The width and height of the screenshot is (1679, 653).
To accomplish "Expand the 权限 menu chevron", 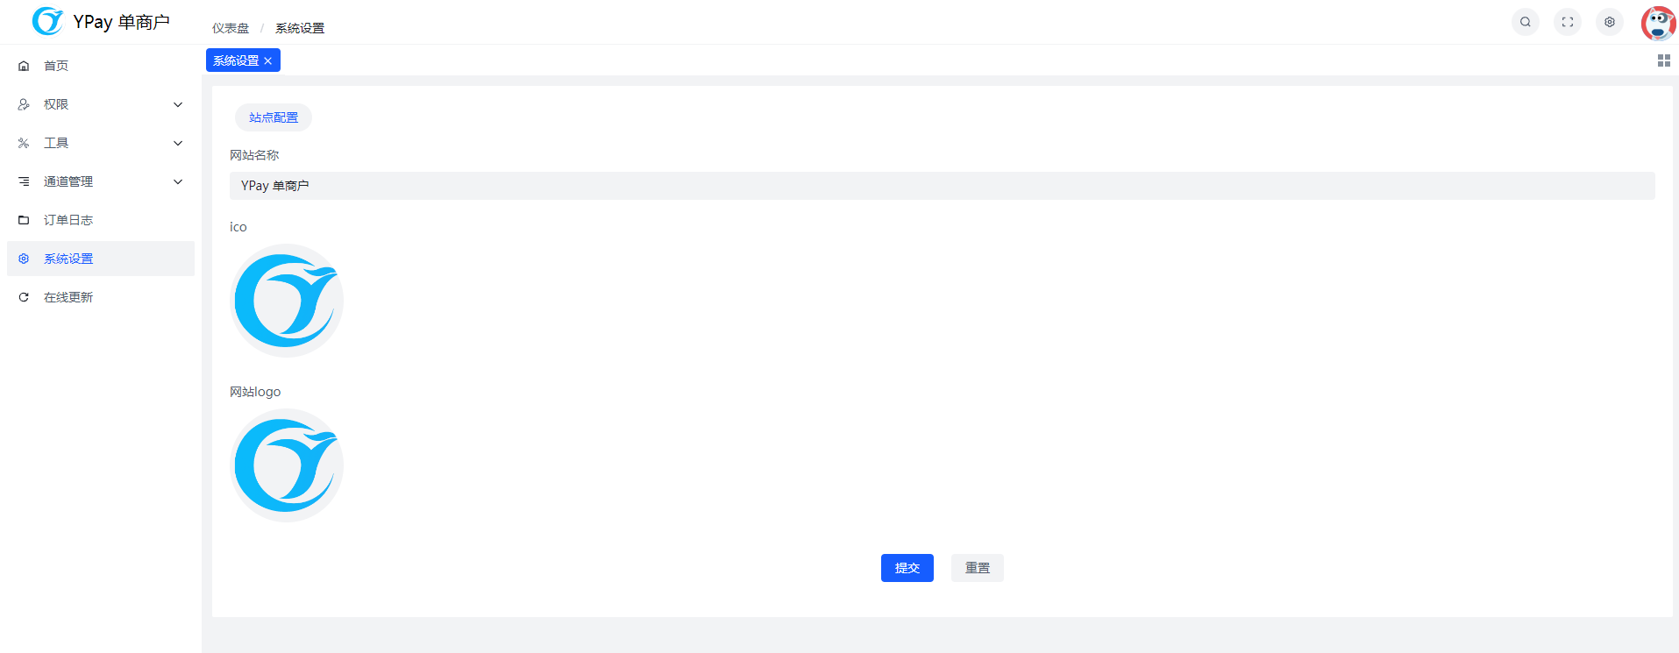I will click(178, 104).
